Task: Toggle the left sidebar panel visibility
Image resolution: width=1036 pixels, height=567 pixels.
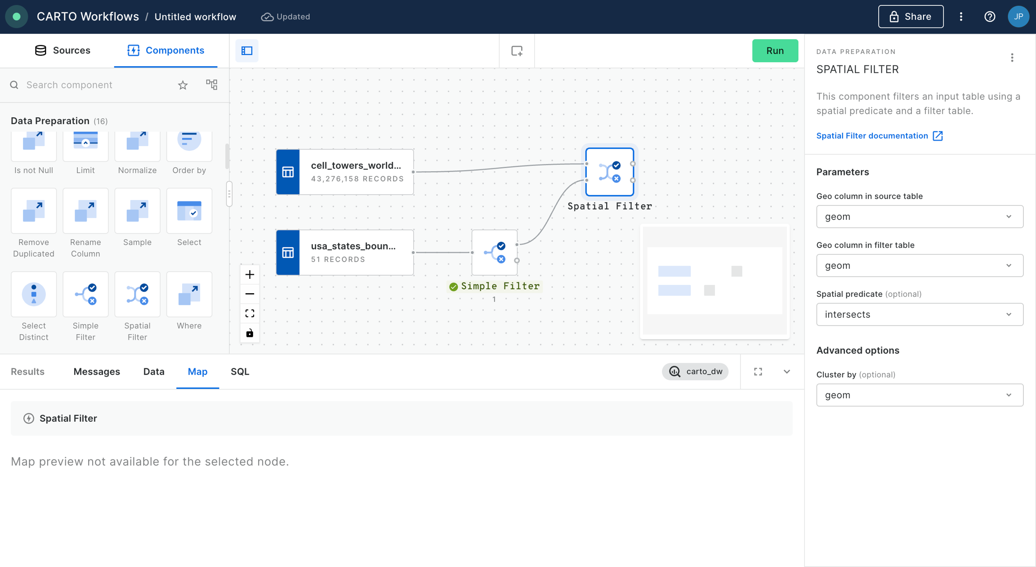Action: pyautogui.click(x=247, y=51)
